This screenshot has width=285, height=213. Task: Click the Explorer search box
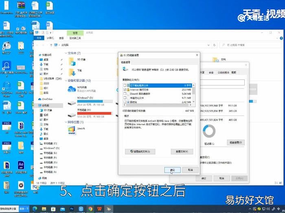click(x=250, y=45)
